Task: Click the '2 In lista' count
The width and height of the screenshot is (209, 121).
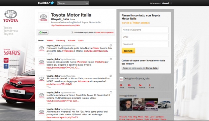Action: 151,86
